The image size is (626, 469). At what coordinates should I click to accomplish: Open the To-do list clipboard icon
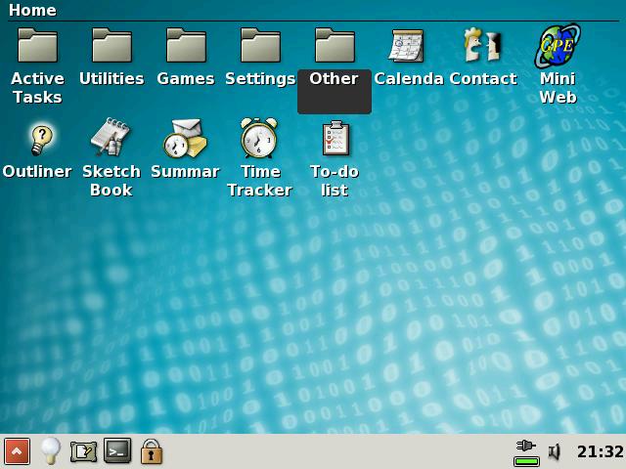tap(335, 139)
